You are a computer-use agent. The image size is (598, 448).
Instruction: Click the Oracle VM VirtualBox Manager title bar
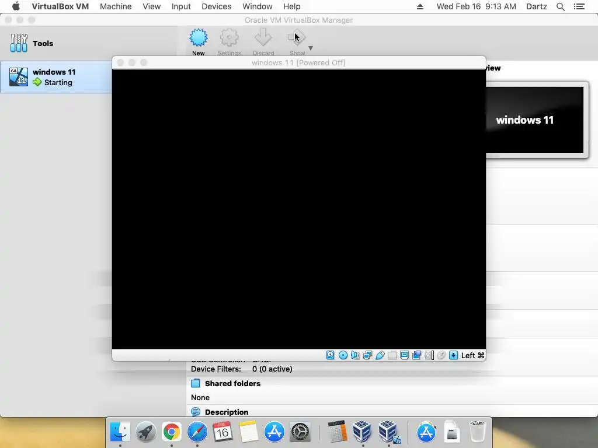(x=298, y=20)
